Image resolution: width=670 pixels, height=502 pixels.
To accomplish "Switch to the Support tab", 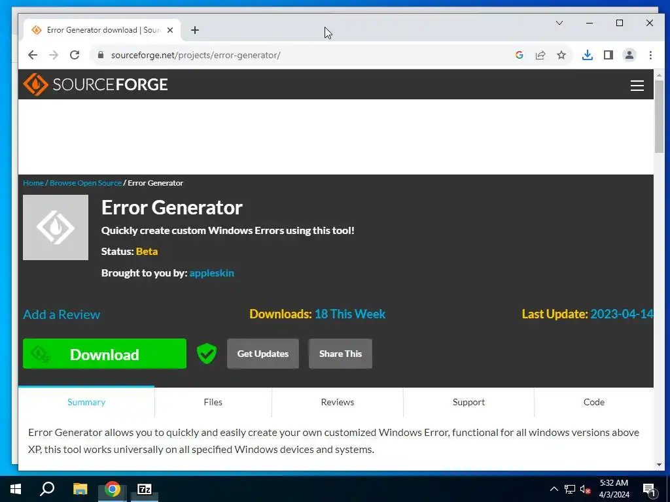I will (x=468, y=402).
